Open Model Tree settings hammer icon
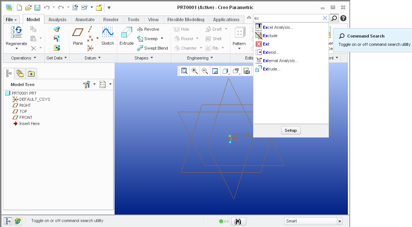The height and width of the screenshot is (227, 412). [x=86, y=84]
